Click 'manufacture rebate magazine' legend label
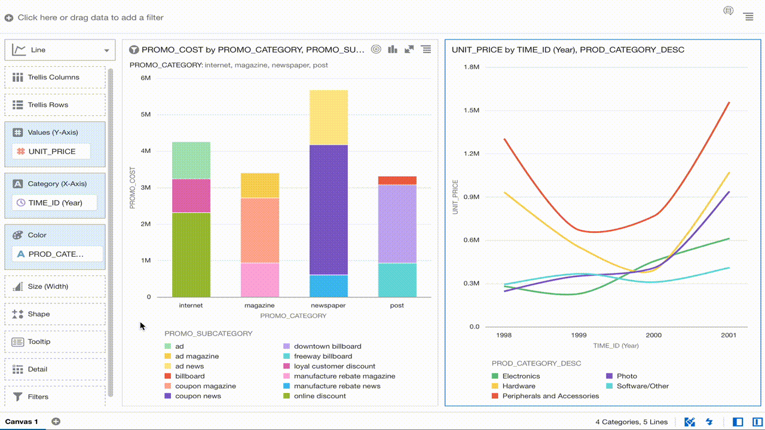The height and width of the screenshot is (430, 765). click(x=345, y=376)
